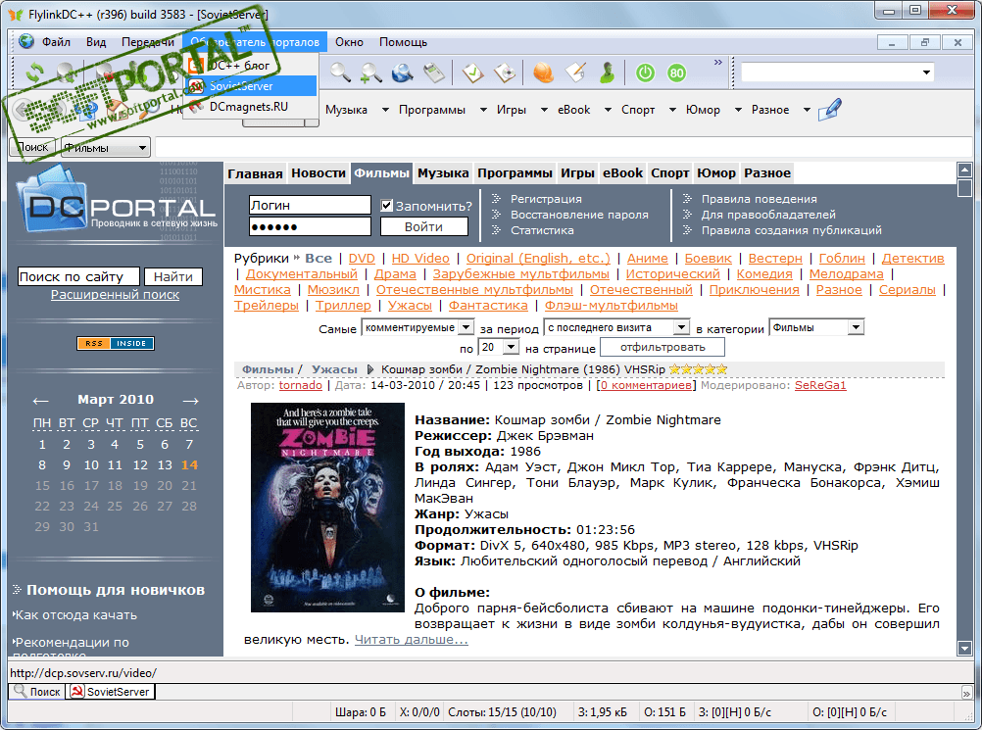The image size is (982, 730).
Task: Click the Zombie Nightmare poster thumbnail
Action: point(327,508)
